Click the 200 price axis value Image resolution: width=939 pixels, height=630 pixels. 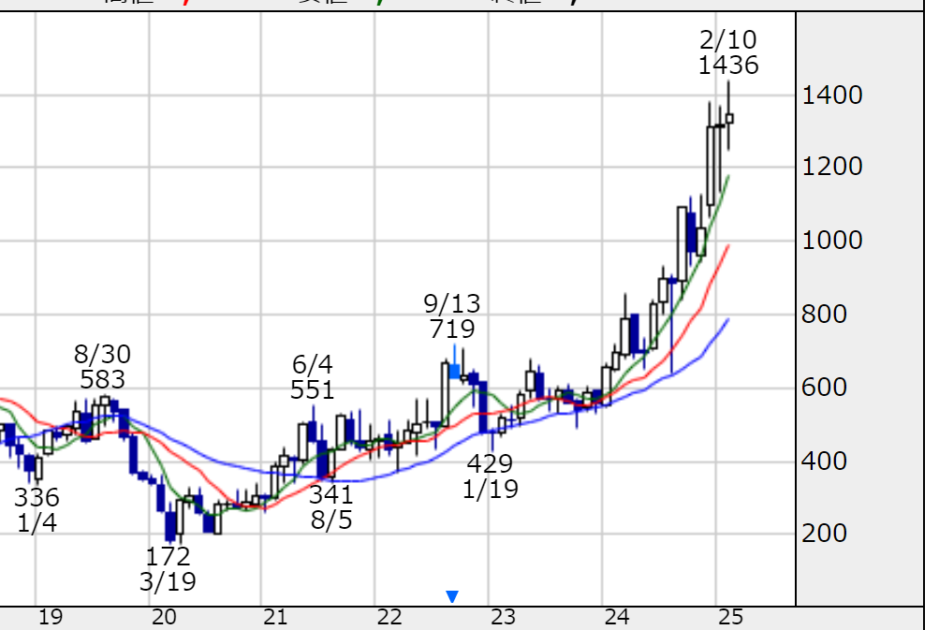coord(824,533)
